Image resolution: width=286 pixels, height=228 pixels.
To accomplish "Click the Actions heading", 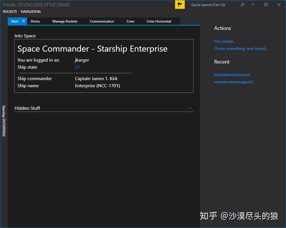I will tap(223, 28).
